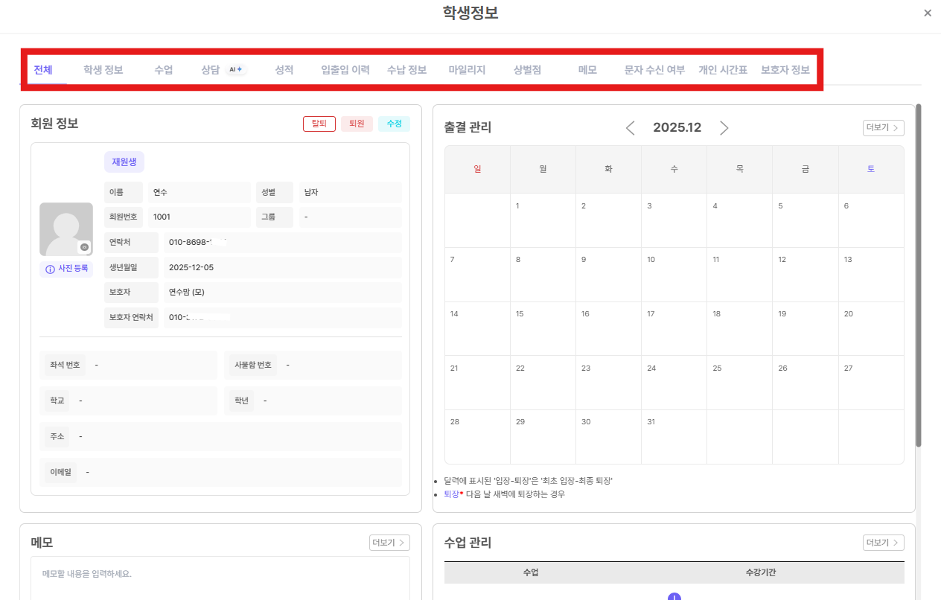The height and width of the screenshot is (600, 941).
Task: Click 사진 등록 to upload photo
Action: tap(66, 269)
